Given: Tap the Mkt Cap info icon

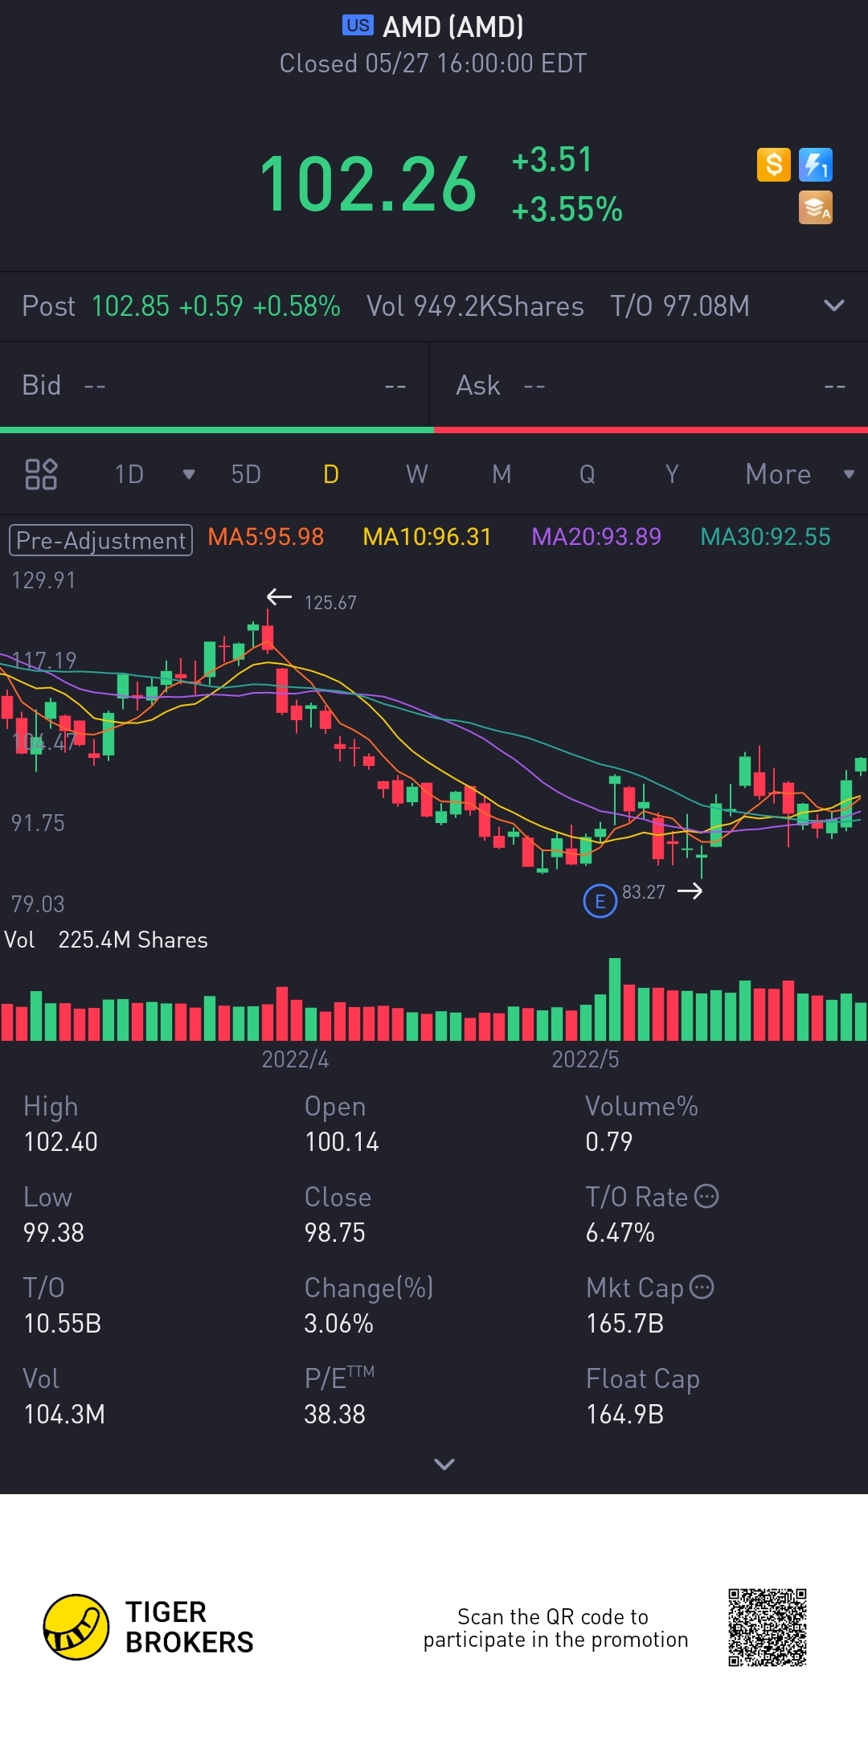Looking at the screenshot, I should coord(702,1287).
